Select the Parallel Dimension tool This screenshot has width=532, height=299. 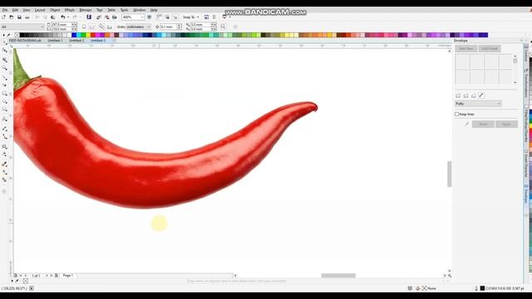[x=5, y=129]
